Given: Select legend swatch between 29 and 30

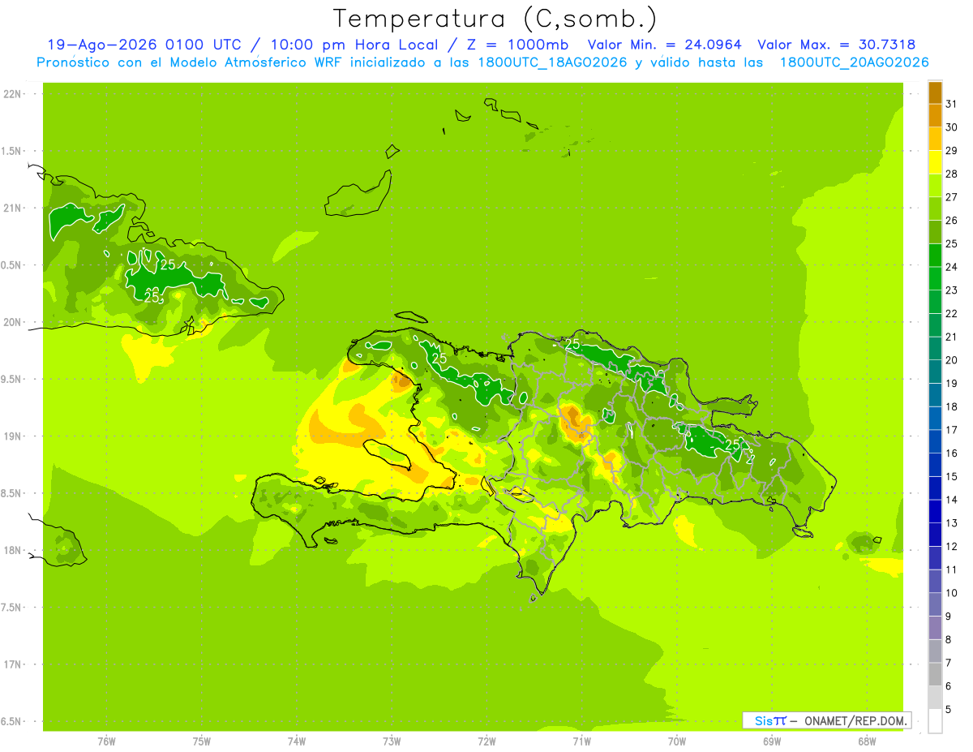Looking at the screenshot, I should pos(935,139).
